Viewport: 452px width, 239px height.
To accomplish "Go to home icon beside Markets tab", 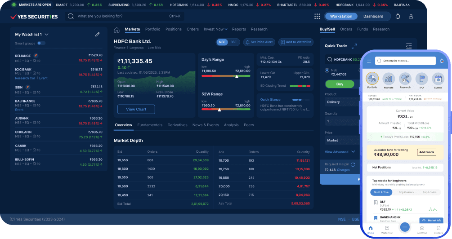I will click(x=117, y=30).
